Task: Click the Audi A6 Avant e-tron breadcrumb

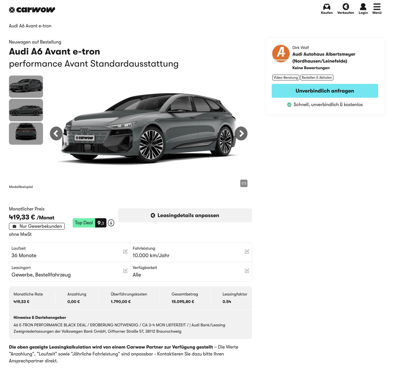Action: (x=30, y=26)
